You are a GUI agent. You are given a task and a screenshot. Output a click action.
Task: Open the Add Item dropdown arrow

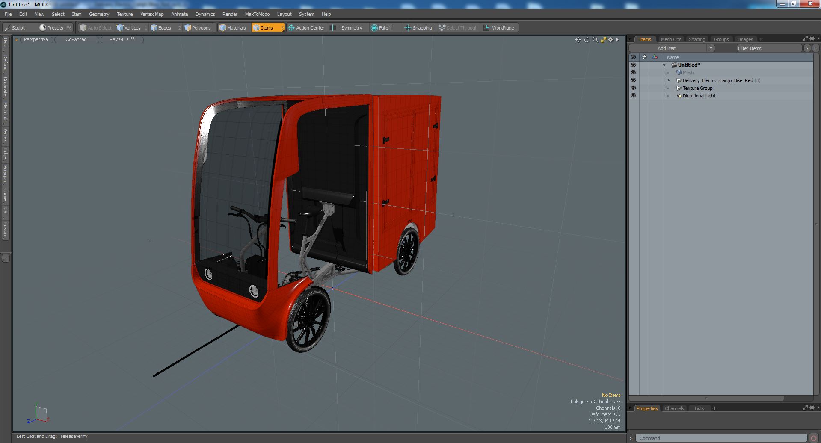coord(711,48)
